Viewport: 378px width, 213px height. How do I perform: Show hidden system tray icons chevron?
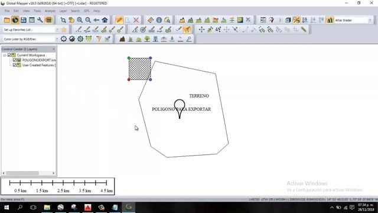[332, 208]
